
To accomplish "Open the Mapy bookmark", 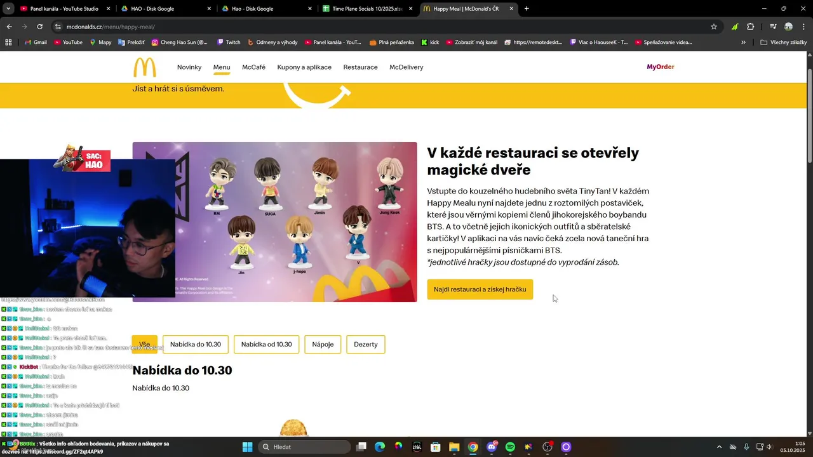I will tap(100, 43).
